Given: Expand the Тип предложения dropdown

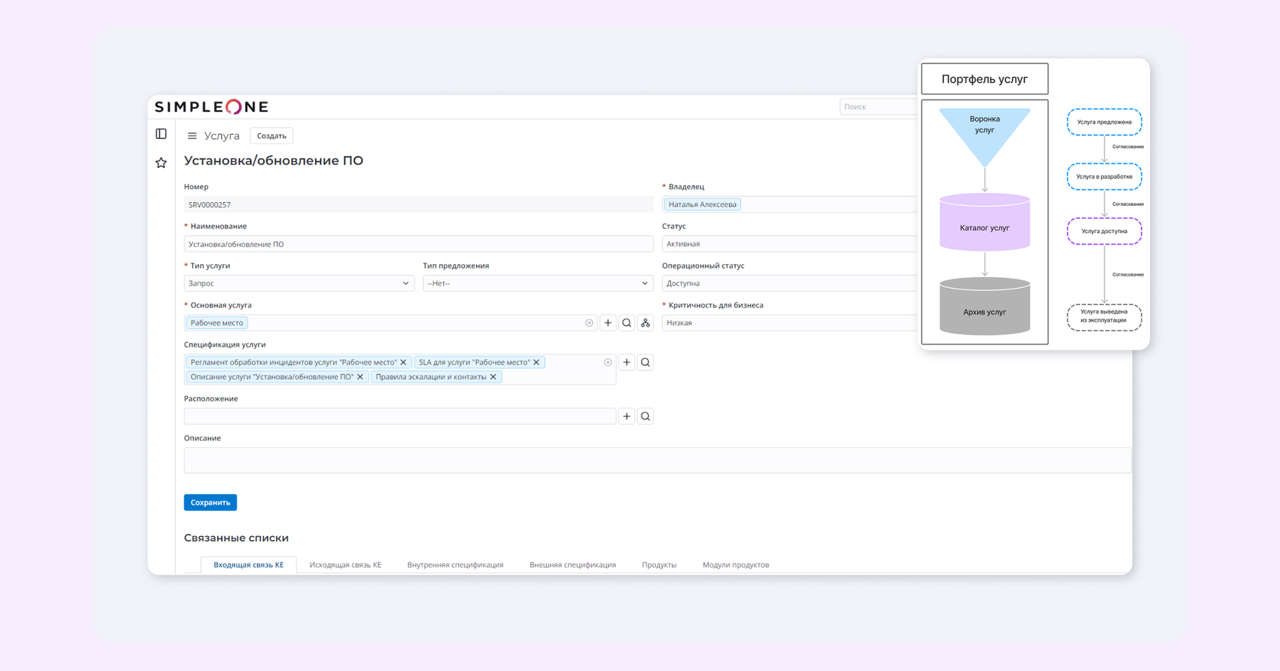Looking at the screenshot, I should (x=538, y=283).
